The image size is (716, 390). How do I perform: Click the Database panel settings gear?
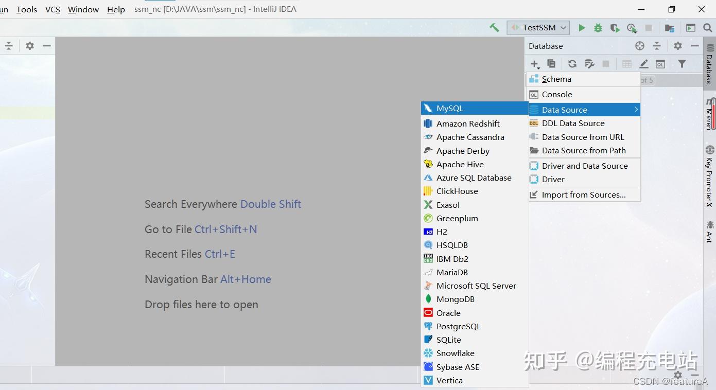[x=678, y=46]
